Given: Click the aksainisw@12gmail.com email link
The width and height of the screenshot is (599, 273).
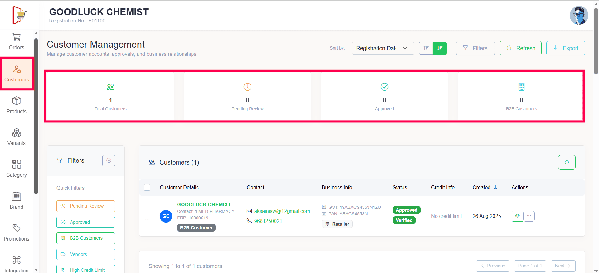Looking at the screenshot, I should 282,211.
